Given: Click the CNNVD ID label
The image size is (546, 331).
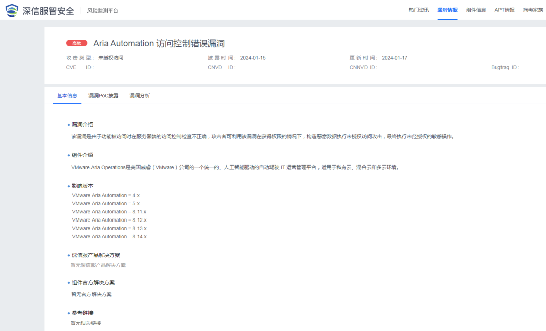Looking at the screenshot, I should [363, 67].
